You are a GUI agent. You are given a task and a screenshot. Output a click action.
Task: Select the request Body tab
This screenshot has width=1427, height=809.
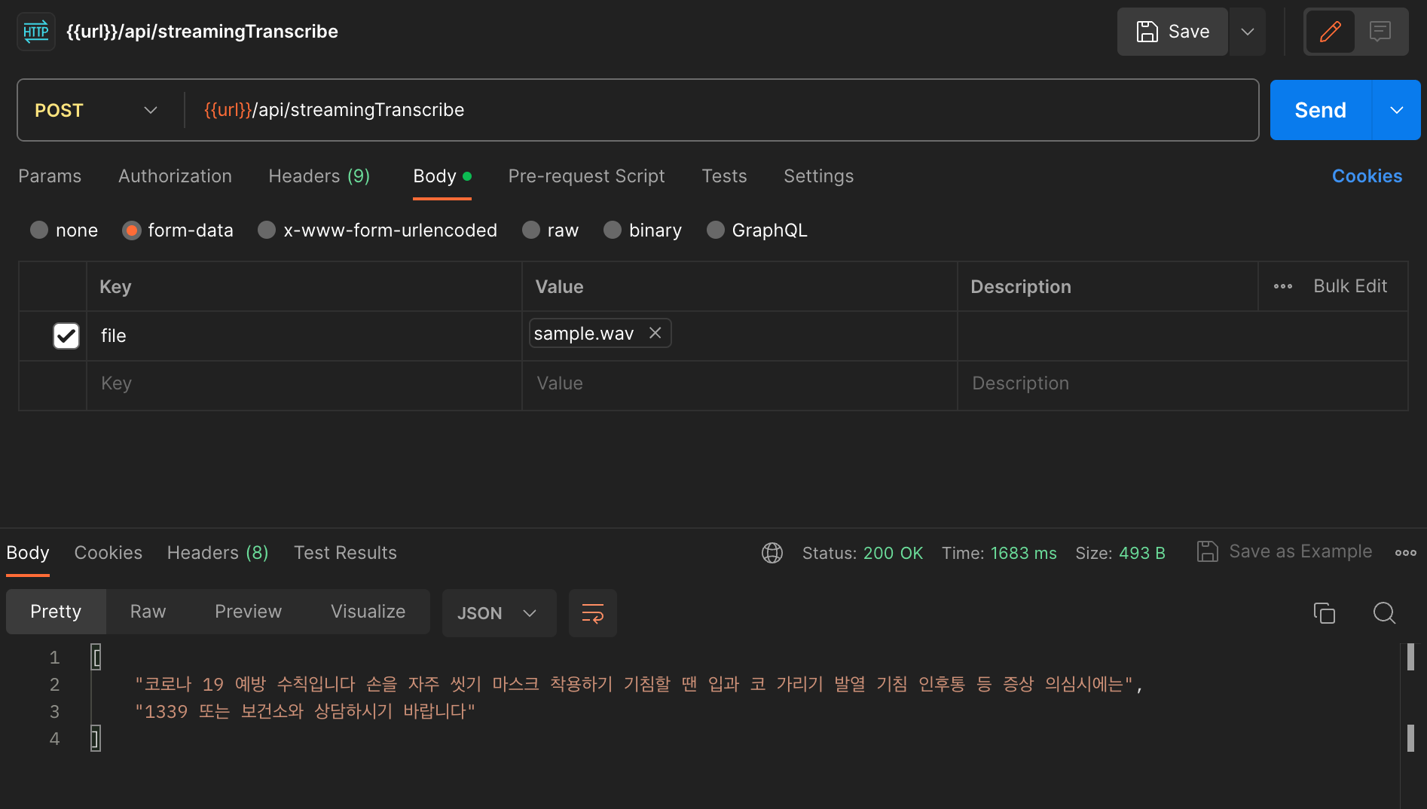click(442, 176)
